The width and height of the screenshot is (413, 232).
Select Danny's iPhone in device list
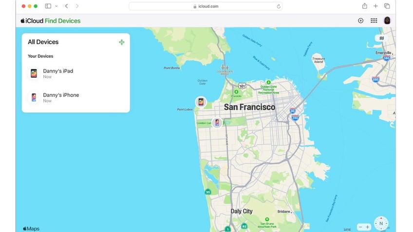click(x=76, y=98)
